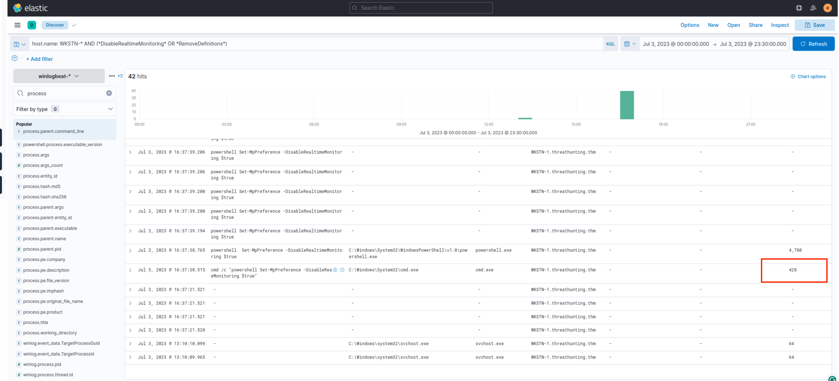Click the process field search box
The image size is (839, 381).
64,93
